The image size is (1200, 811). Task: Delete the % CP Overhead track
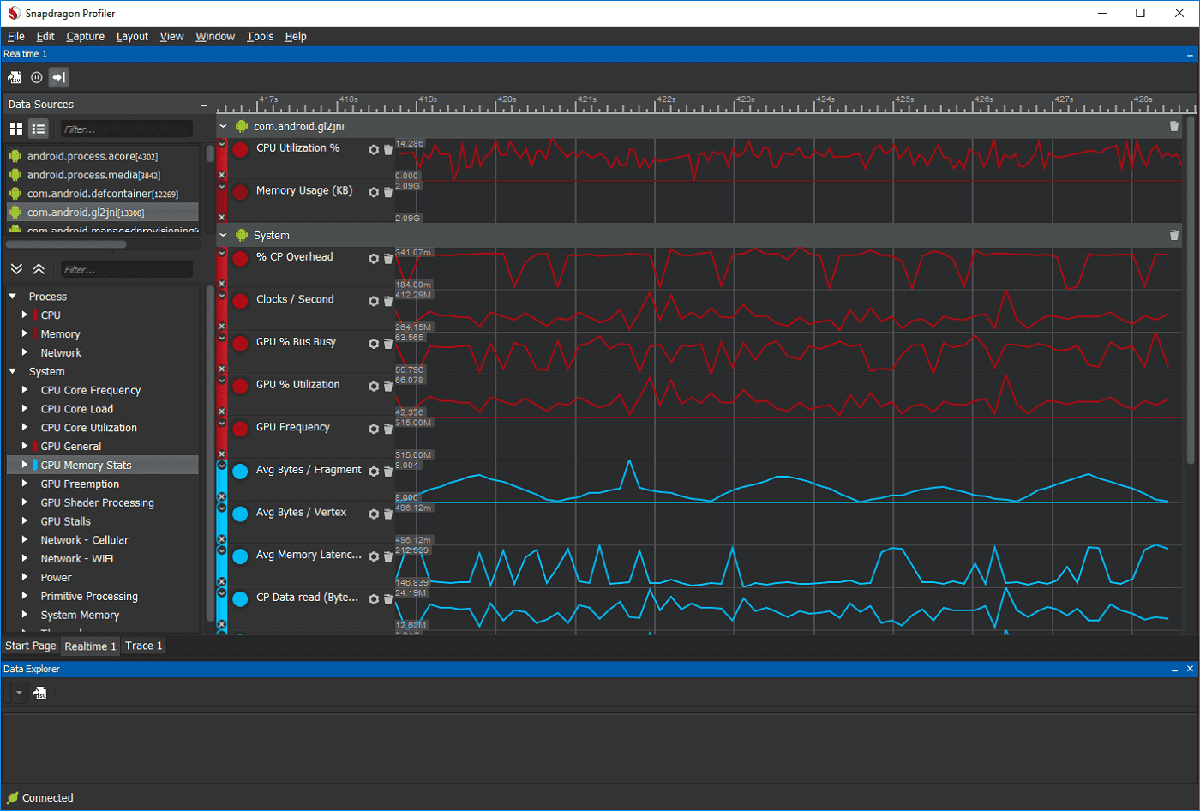pos(387,258)
